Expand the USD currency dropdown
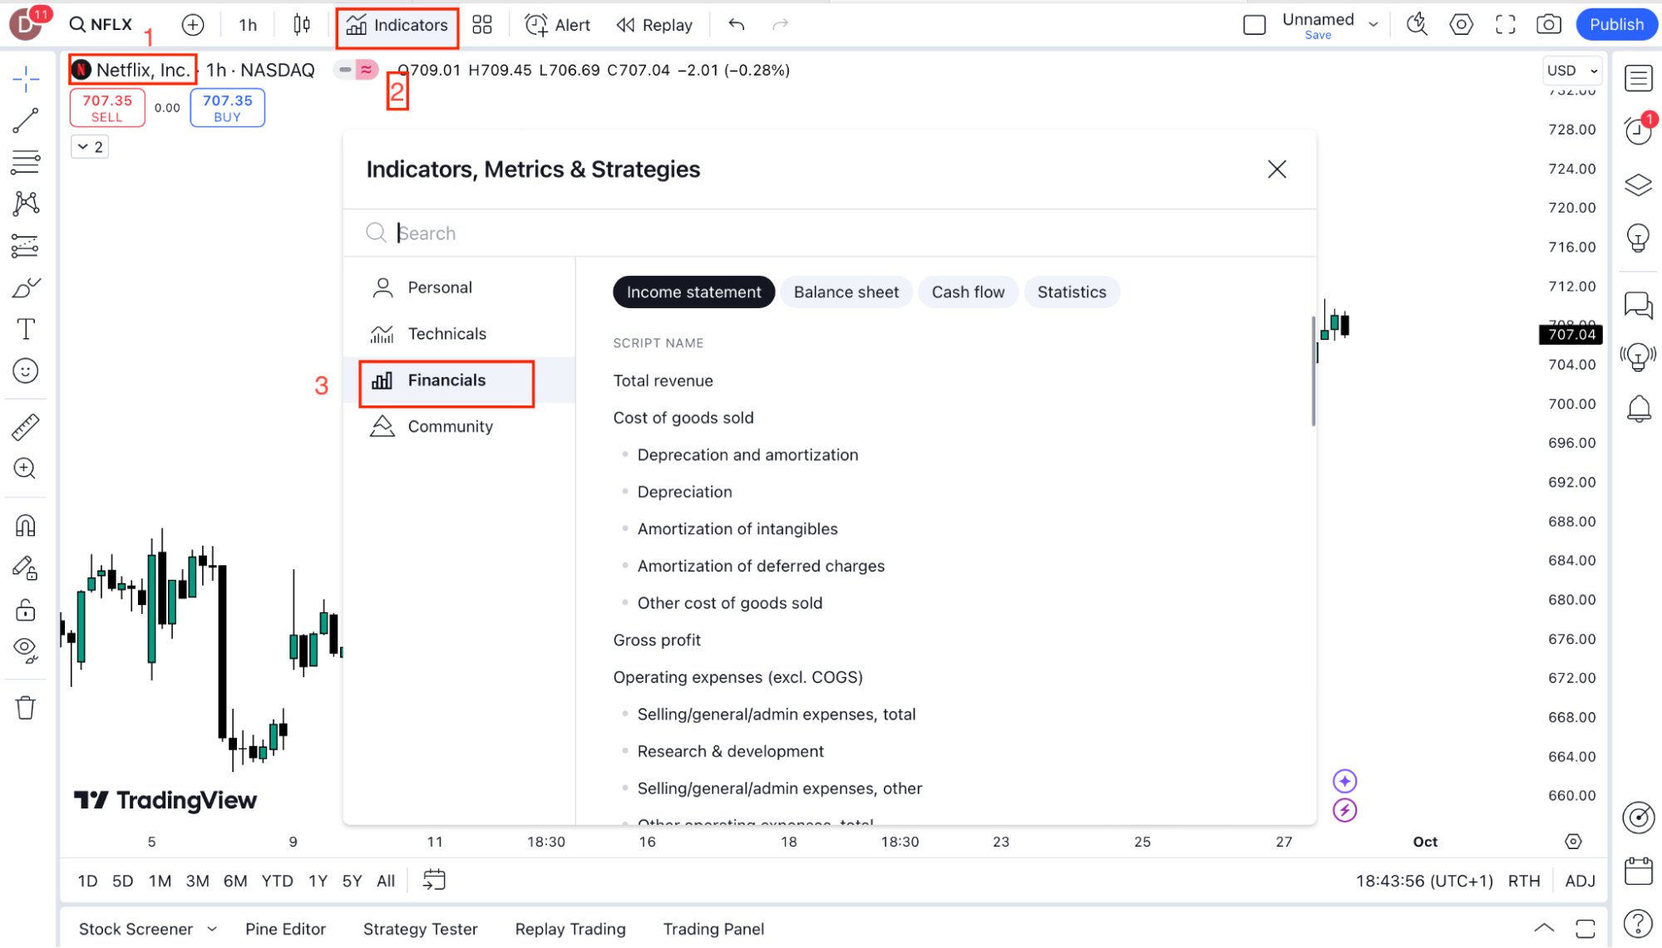The height and width of the screenshot is (948, 1662). click(1571, 71)
